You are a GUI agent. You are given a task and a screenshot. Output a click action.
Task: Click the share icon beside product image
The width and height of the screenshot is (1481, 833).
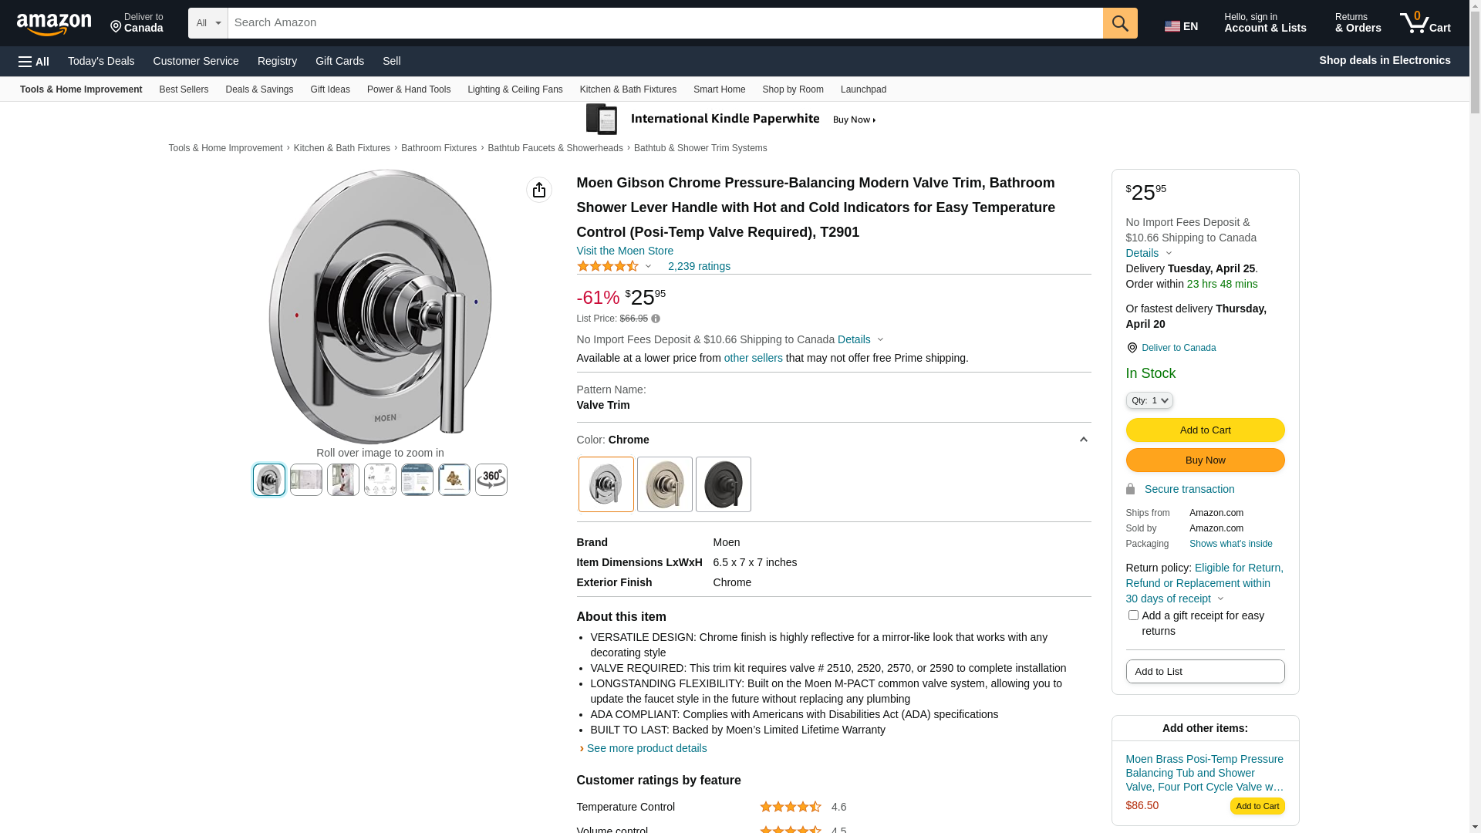point(539,190)
